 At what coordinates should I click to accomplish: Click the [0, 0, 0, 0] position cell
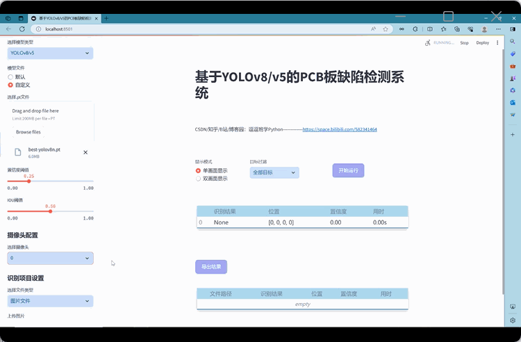[281, 222]
